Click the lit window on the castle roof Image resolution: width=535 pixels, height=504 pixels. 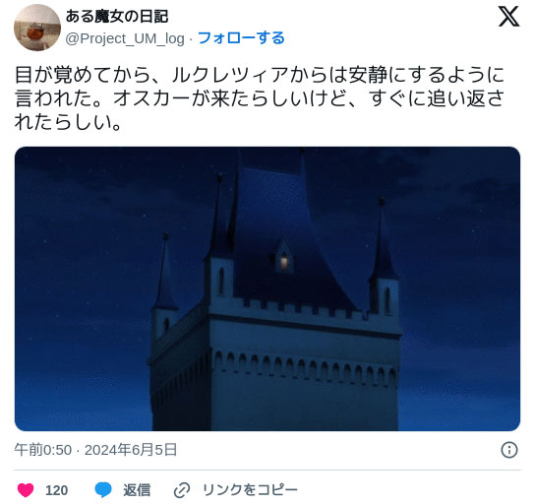[284, 262]
